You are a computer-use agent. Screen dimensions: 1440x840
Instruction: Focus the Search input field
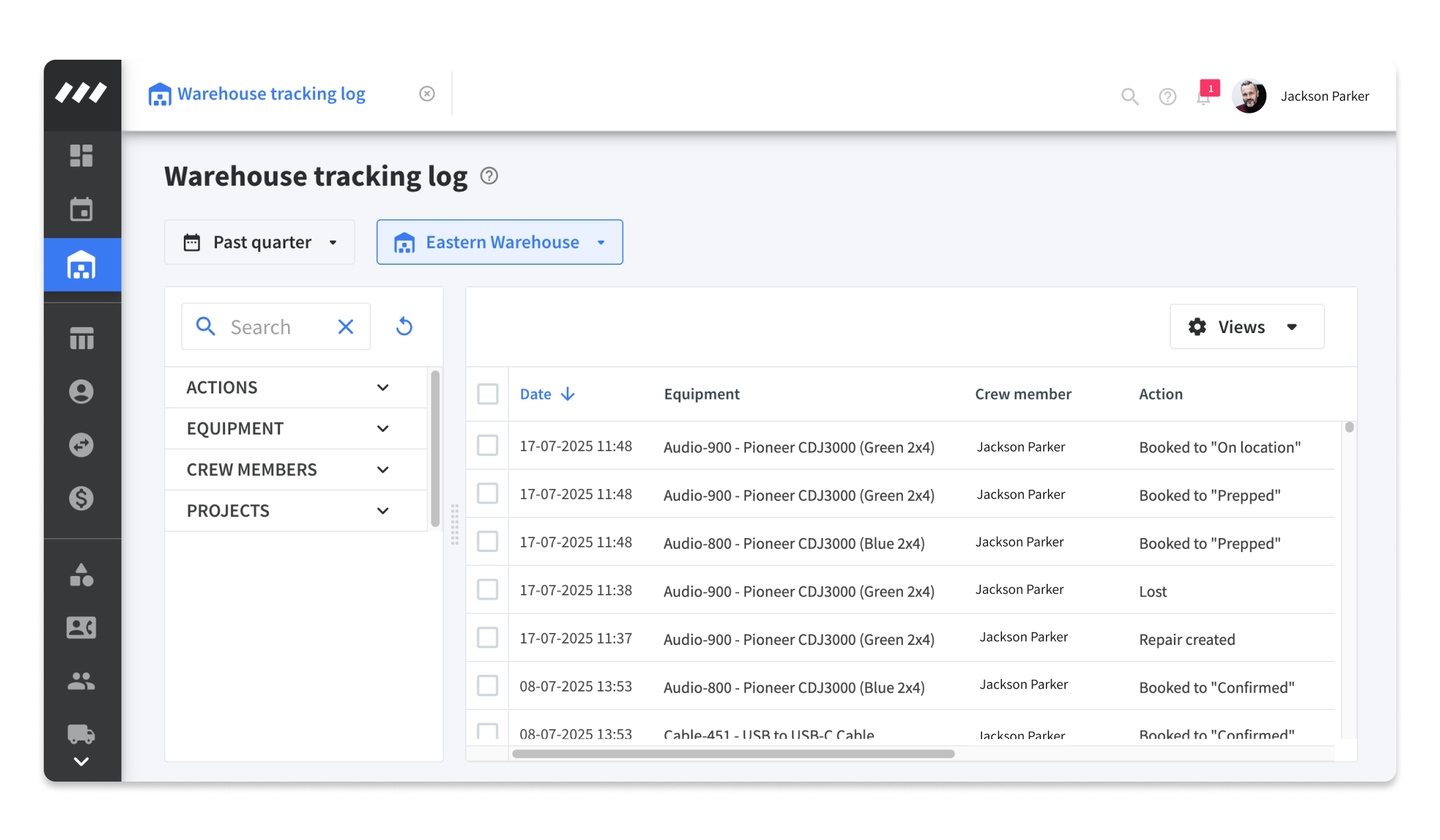click(x=277, y=326)
